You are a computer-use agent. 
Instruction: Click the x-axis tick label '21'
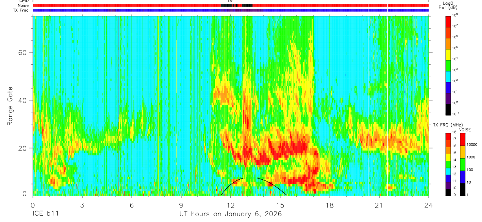tap(379, 205)
